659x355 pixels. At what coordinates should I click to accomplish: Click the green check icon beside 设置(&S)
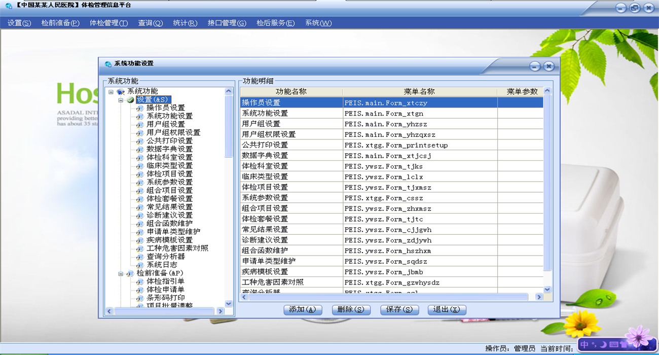[130, 100]
